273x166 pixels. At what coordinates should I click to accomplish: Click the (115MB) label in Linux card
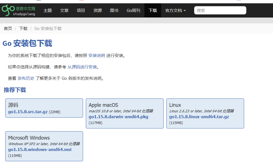tap(176, 123)
